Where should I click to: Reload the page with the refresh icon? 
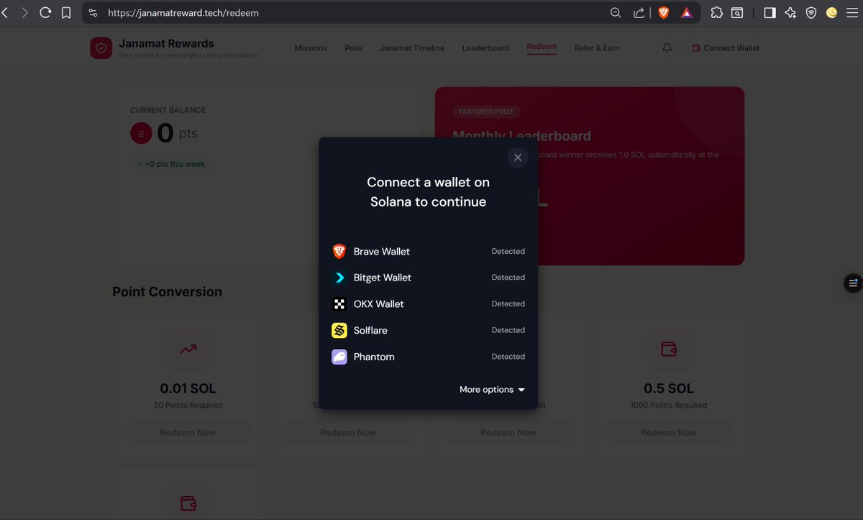45,13
